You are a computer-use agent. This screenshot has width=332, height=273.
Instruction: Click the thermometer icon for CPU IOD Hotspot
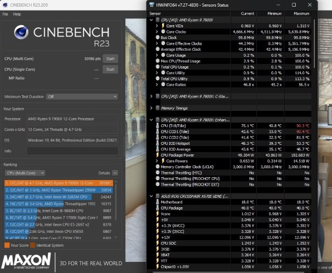coord(158,143)
